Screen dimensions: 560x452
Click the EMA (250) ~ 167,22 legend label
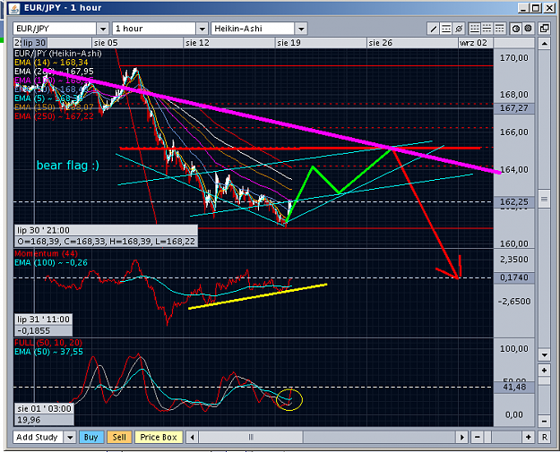(x=54, y=116)
